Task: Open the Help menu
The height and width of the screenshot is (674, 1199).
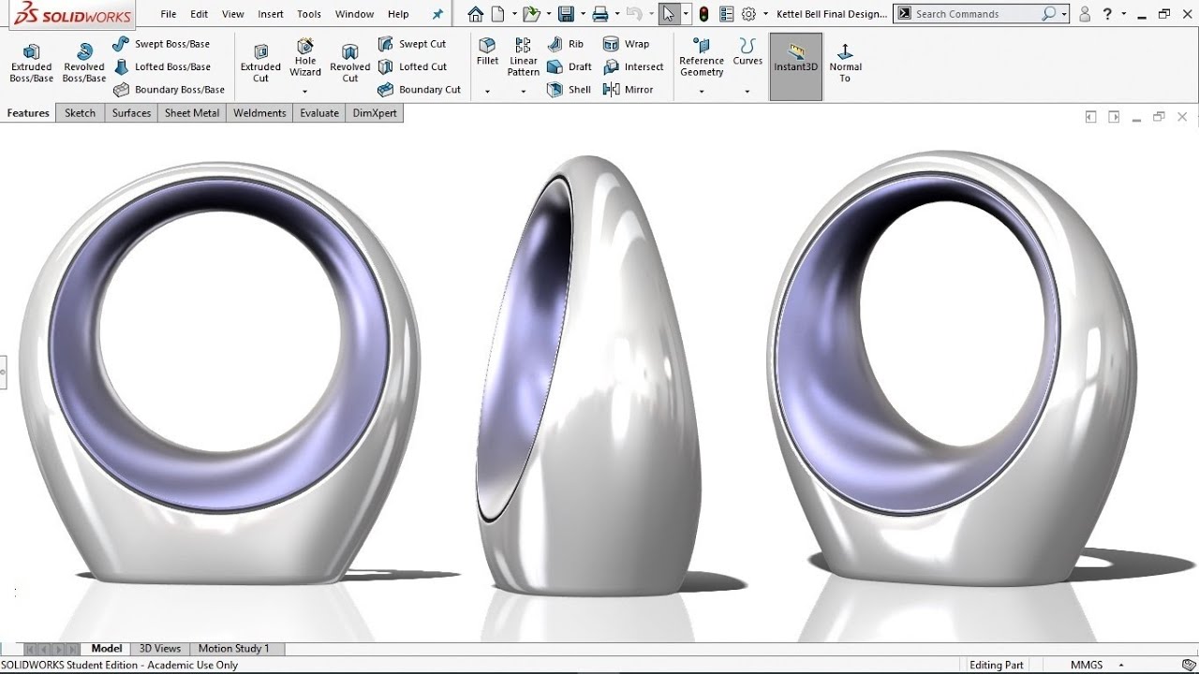Action: (398, 14)
